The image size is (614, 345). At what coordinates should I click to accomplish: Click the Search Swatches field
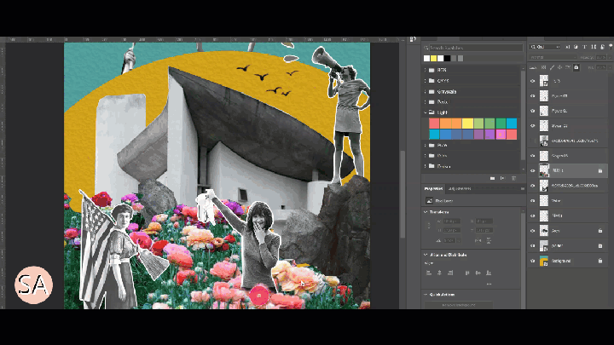(476, 48)
